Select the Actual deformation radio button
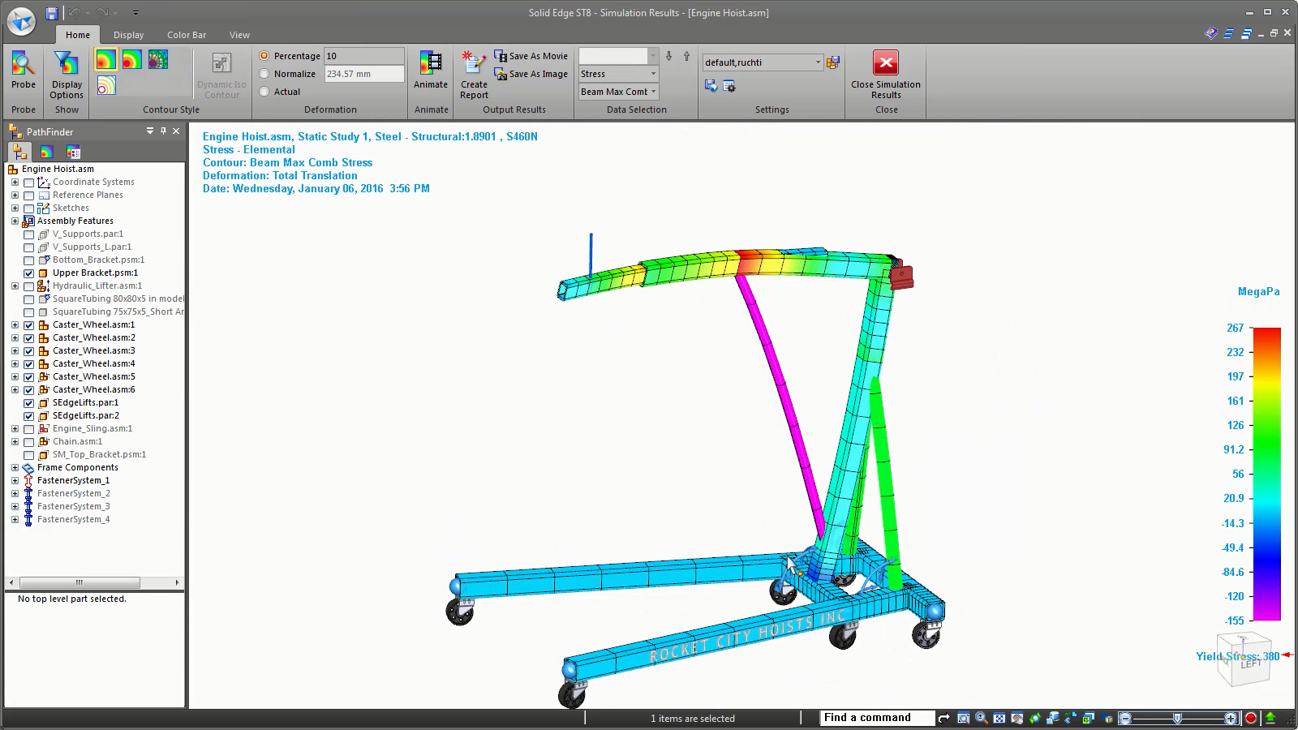 264,92
